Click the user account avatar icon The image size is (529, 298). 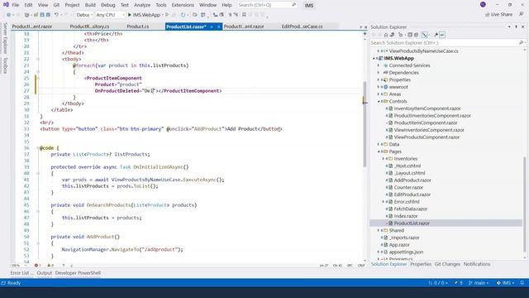coord(483,5)
